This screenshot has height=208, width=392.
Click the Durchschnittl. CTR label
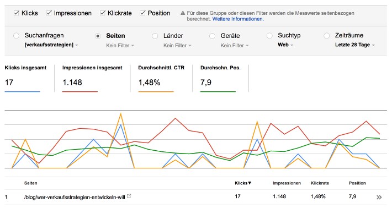(161, 68)
